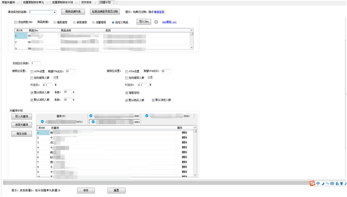Select the 爆款推荐 radio button

(x=55, y=22)
